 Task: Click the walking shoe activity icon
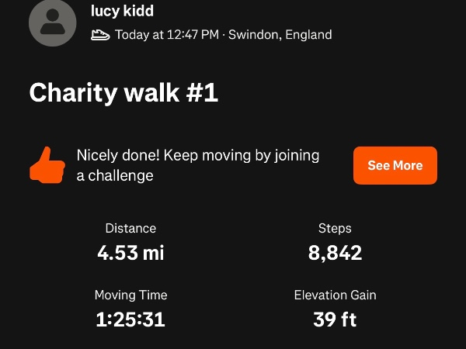pos(100,35)
